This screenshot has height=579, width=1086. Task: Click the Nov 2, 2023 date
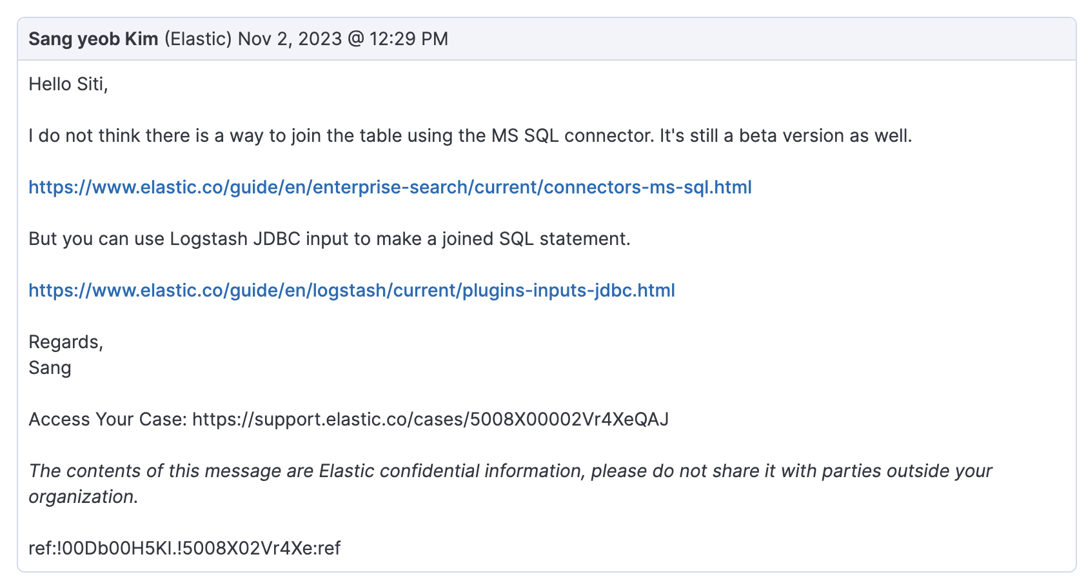pos(290,39)
